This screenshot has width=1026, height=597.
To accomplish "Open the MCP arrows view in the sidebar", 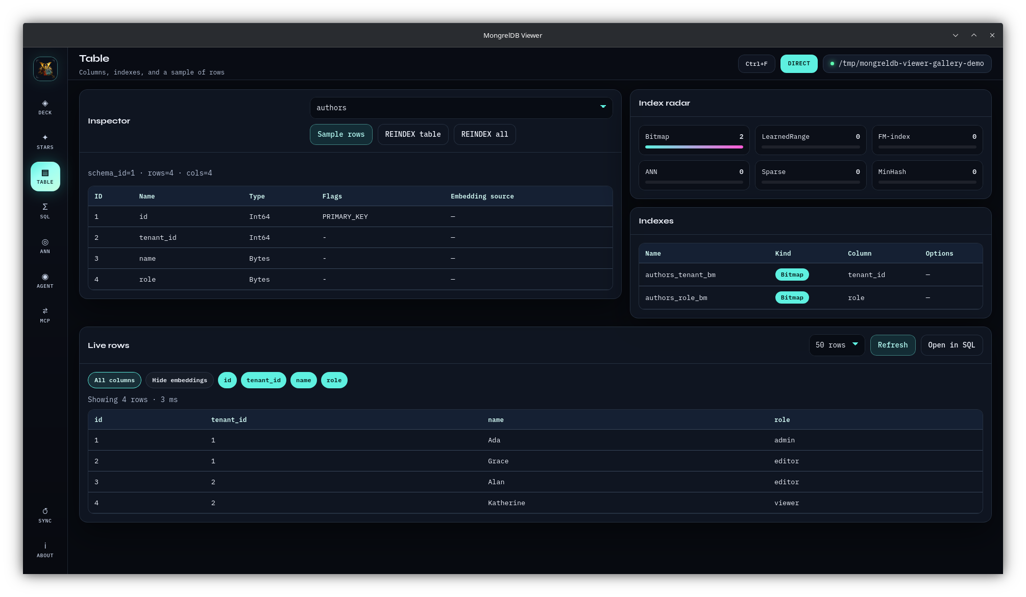I will point(45,315).
